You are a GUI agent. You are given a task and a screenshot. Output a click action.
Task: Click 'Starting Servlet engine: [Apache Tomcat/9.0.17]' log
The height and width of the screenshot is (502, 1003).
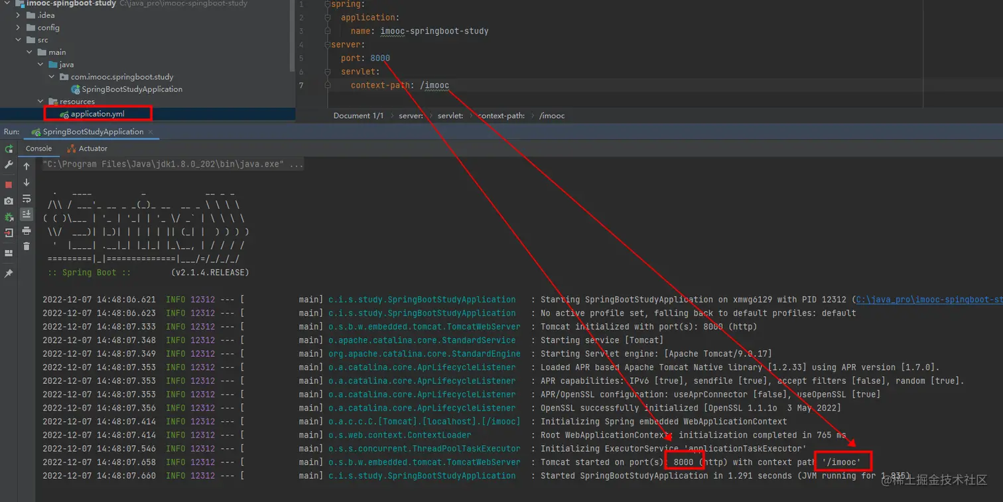(x=656, y=354)
